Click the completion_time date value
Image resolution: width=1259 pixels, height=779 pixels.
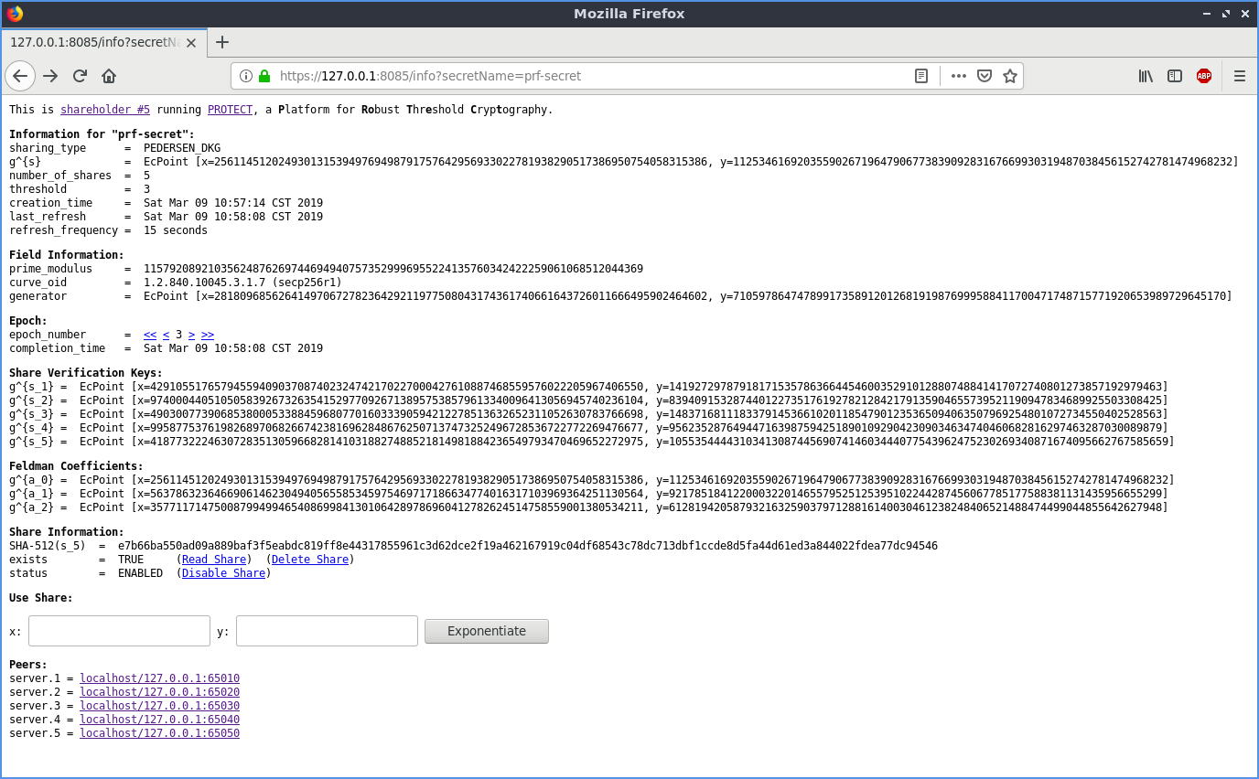tap(233, 348)
